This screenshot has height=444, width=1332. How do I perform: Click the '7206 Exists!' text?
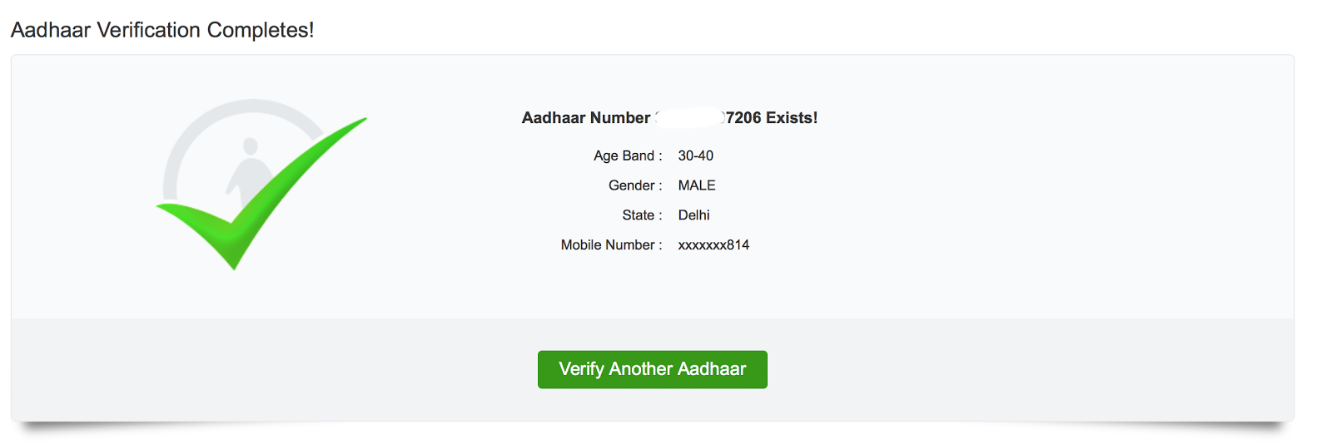(x=772, y=118)
